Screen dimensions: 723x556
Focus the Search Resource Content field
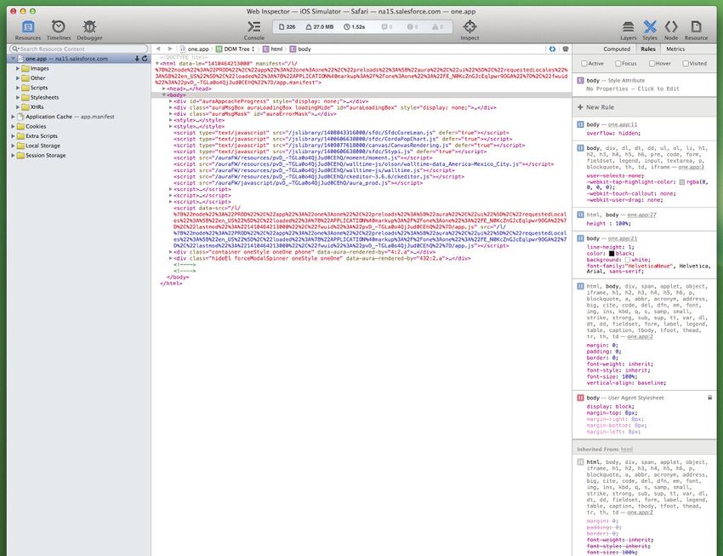78,49
